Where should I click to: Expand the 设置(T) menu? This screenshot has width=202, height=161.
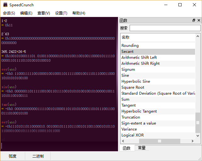61,13
